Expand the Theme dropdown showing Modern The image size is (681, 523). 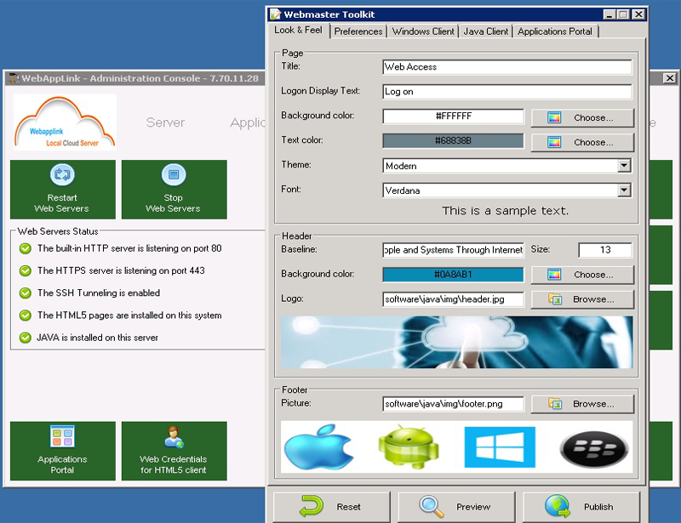tap(507, 165)
